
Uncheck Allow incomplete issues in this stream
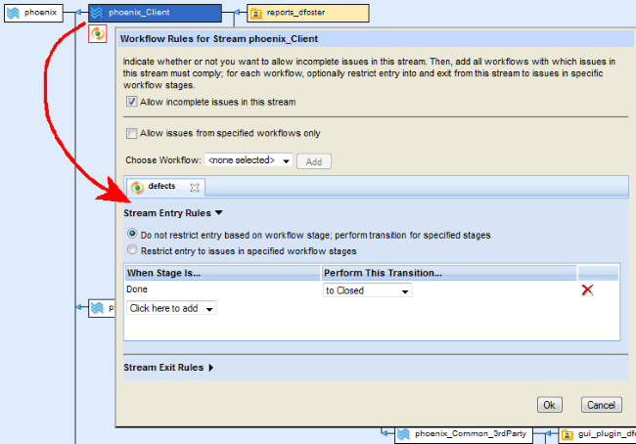(132, 102)
